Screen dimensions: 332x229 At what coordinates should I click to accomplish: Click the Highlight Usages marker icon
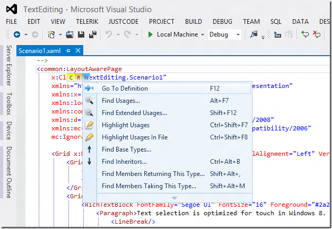click(89, 125)
